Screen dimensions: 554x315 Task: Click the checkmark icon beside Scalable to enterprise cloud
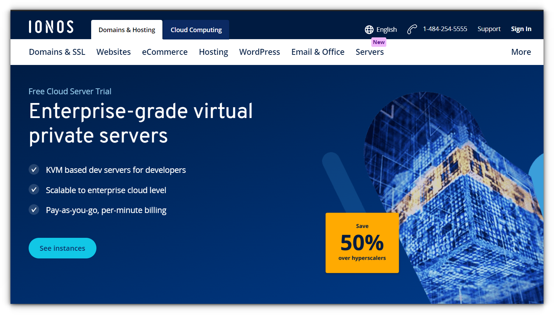(x=34, y=190)
